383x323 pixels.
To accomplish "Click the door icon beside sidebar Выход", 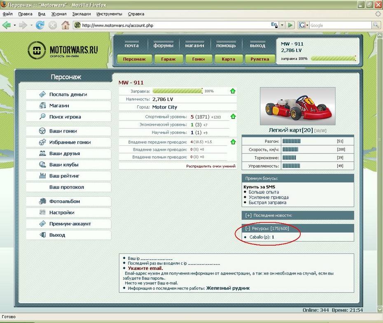I will [x=42, y=235].
